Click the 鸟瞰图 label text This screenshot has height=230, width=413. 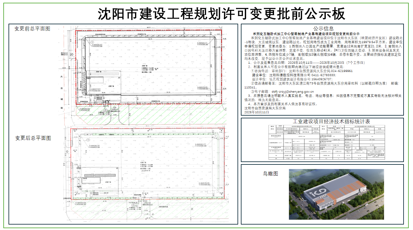270,174
